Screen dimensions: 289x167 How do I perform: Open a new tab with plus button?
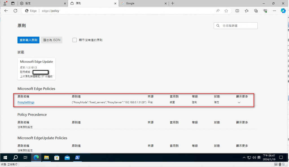(172, 3)
